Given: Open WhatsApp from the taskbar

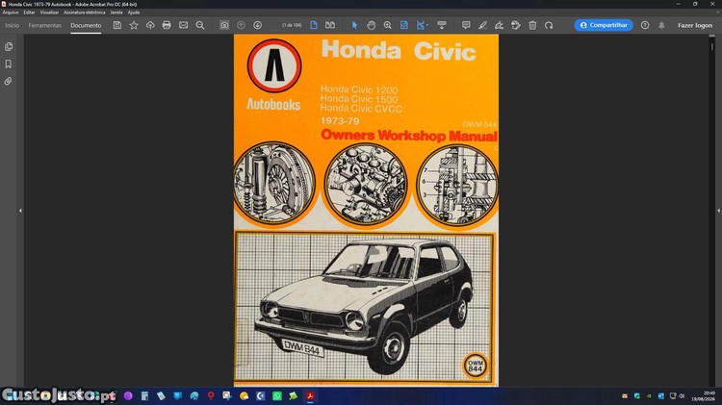Looking at the screenshot, I should (276, 395).
